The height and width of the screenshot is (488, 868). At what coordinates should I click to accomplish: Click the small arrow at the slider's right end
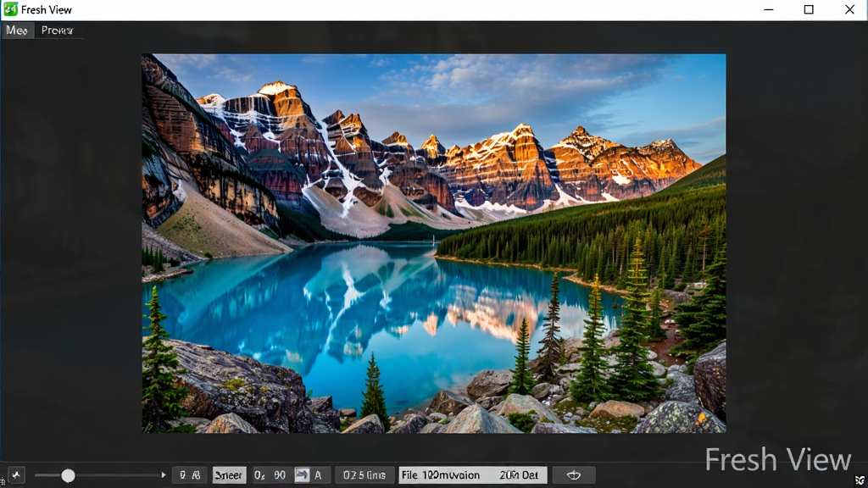point(164,474)
